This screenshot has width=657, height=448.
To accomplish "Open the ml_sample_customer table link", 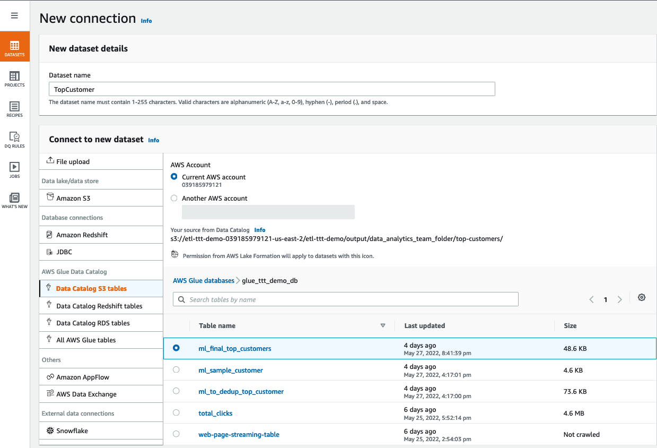I will [x=231, y=371].
